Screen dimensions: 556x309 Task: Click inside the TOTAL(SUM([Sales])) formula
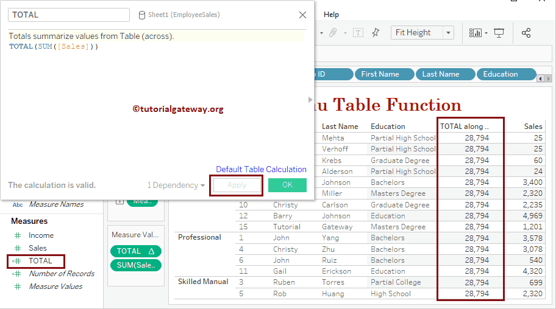coord(54,46)
